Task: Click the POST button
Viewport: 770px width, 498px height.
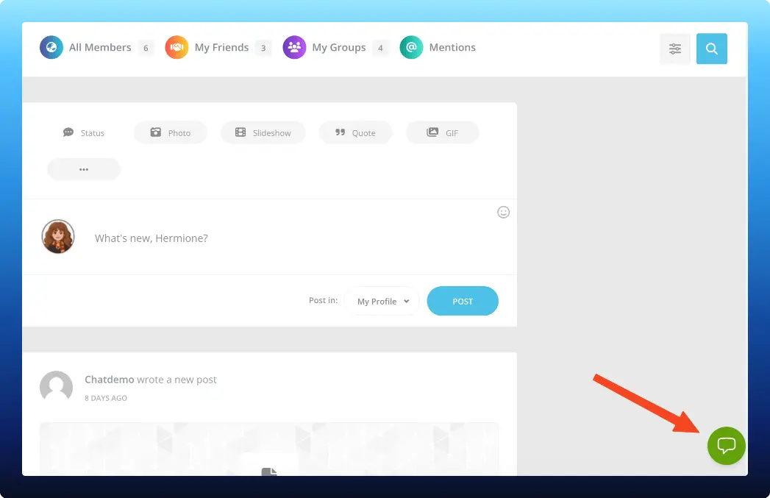Action: pos(463,301)
